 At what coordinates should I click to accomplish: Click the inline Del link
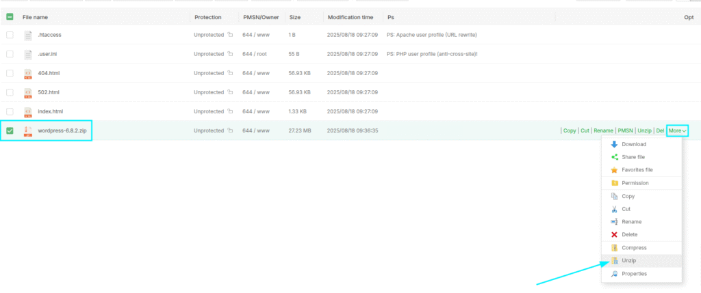[x=660, y=130]
